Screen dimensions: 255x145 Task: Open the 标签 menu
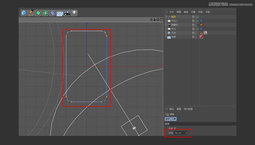200,12
